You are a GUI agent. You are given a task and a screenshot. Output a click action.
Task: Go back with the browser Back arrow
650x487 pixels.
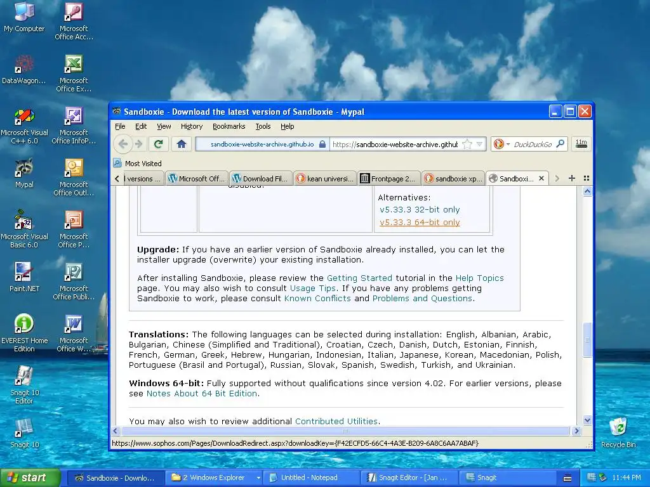123,144
